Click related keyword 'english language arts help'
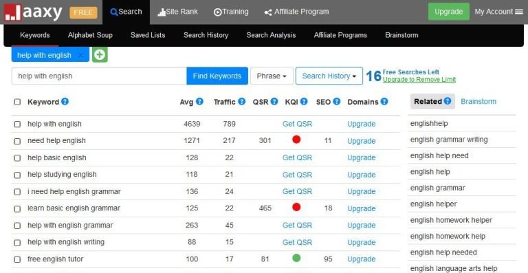This screenshot has height=273, width=528. pyautogui.click(x=454, y=269)
